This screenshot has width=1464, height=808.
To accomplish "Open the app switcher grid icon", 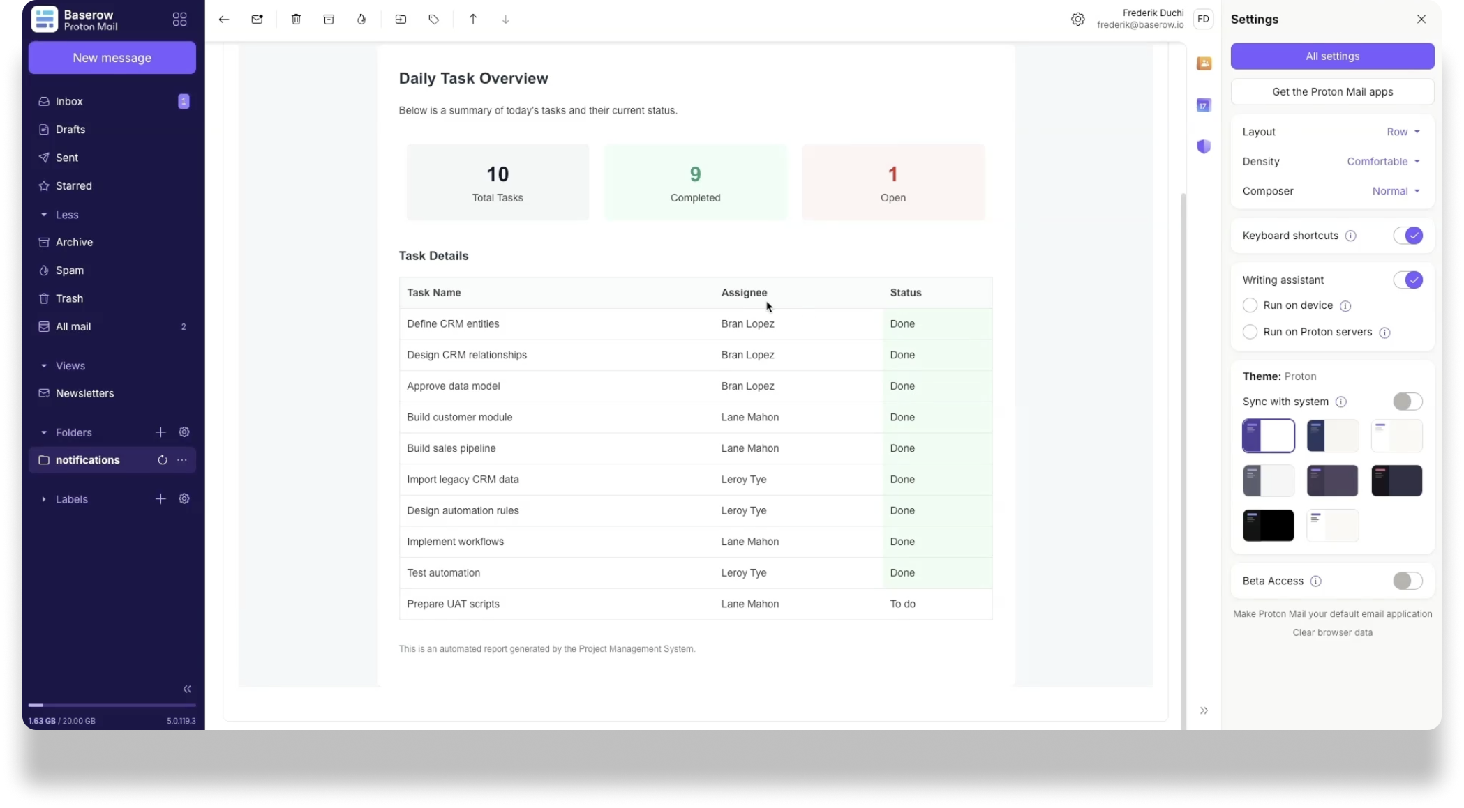I will pyautogui.click(x=180, y=20).
